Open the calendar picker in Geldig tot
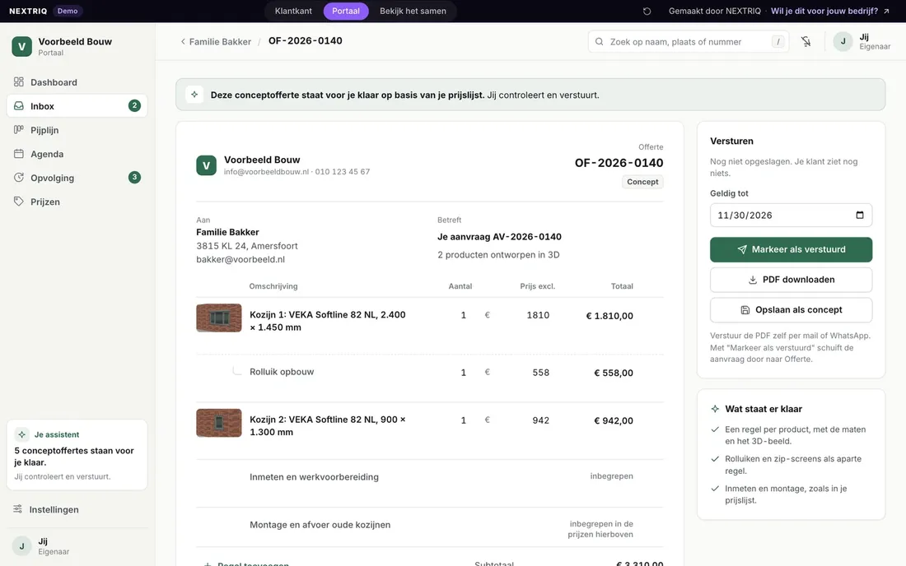The width and height of the screenshot is (906, 566). (x=860, y=216)
